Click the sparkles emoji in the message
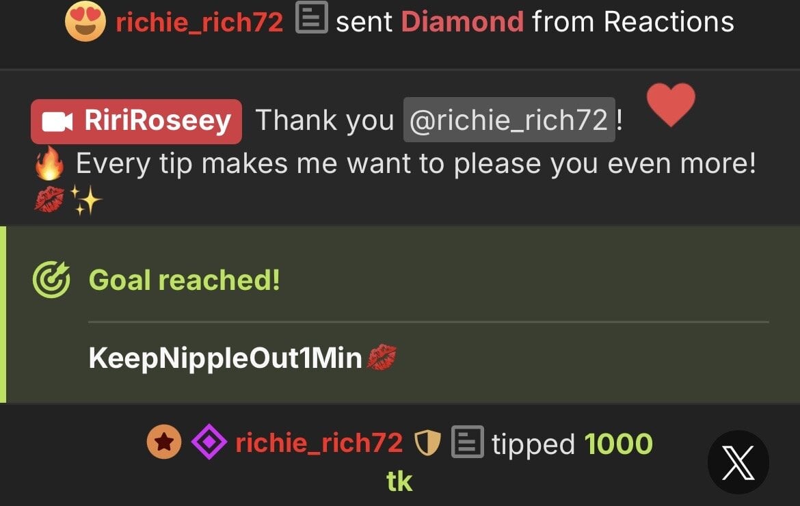The image size is (800, 506). click(85, 200)
